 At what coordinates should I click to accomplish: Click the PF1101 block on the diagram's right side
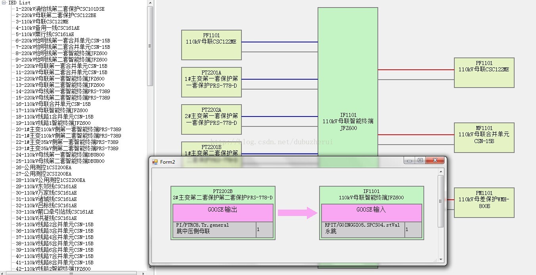pyautogui.click(x=484, y=73)
